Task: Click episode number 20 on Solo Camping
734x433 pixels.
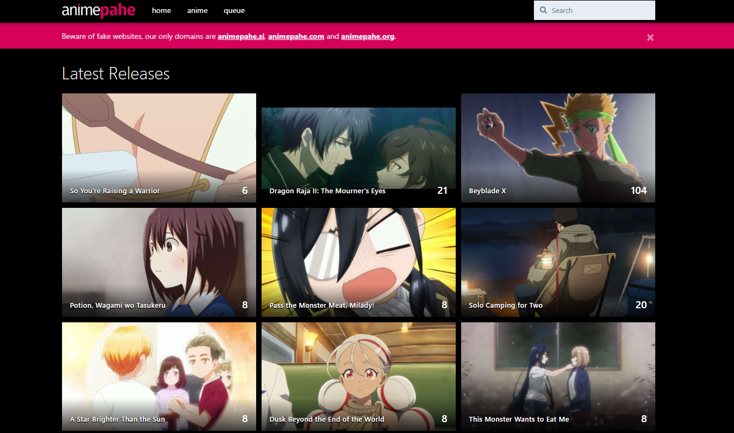Action: (x=641, y=305)
